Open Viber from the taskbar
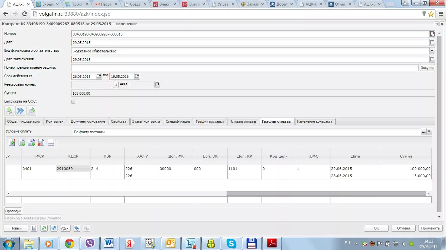This screenshot has height=250, width=446. click(89, 243)
